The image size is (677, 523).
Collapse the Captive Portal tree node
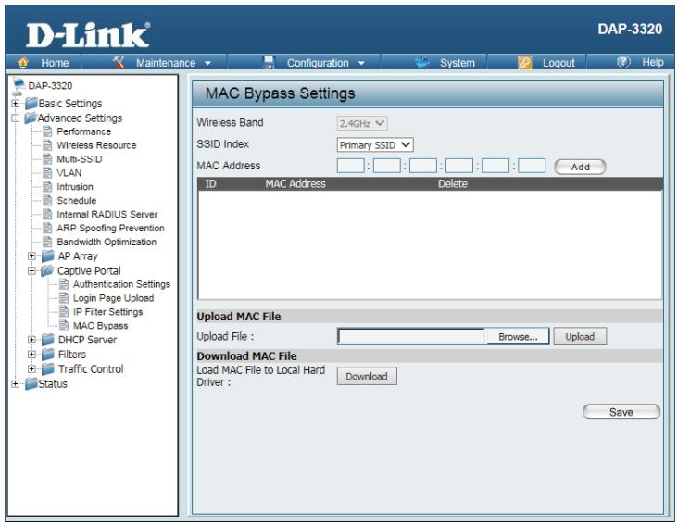point(31,270)
